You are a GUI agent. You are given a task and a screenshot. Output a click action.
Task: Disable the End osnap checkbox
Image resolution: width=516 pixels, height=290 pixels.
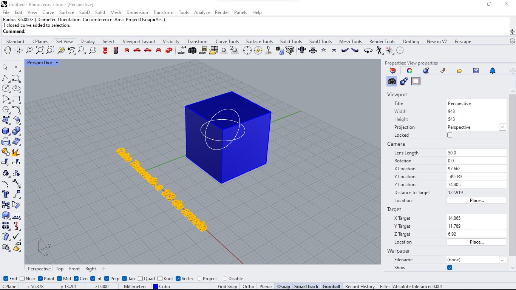point(6,279)
